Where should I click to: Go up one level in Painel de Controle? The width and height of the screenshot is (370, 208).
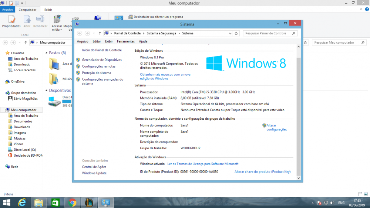pyautogui.click(x=100, y=33)
